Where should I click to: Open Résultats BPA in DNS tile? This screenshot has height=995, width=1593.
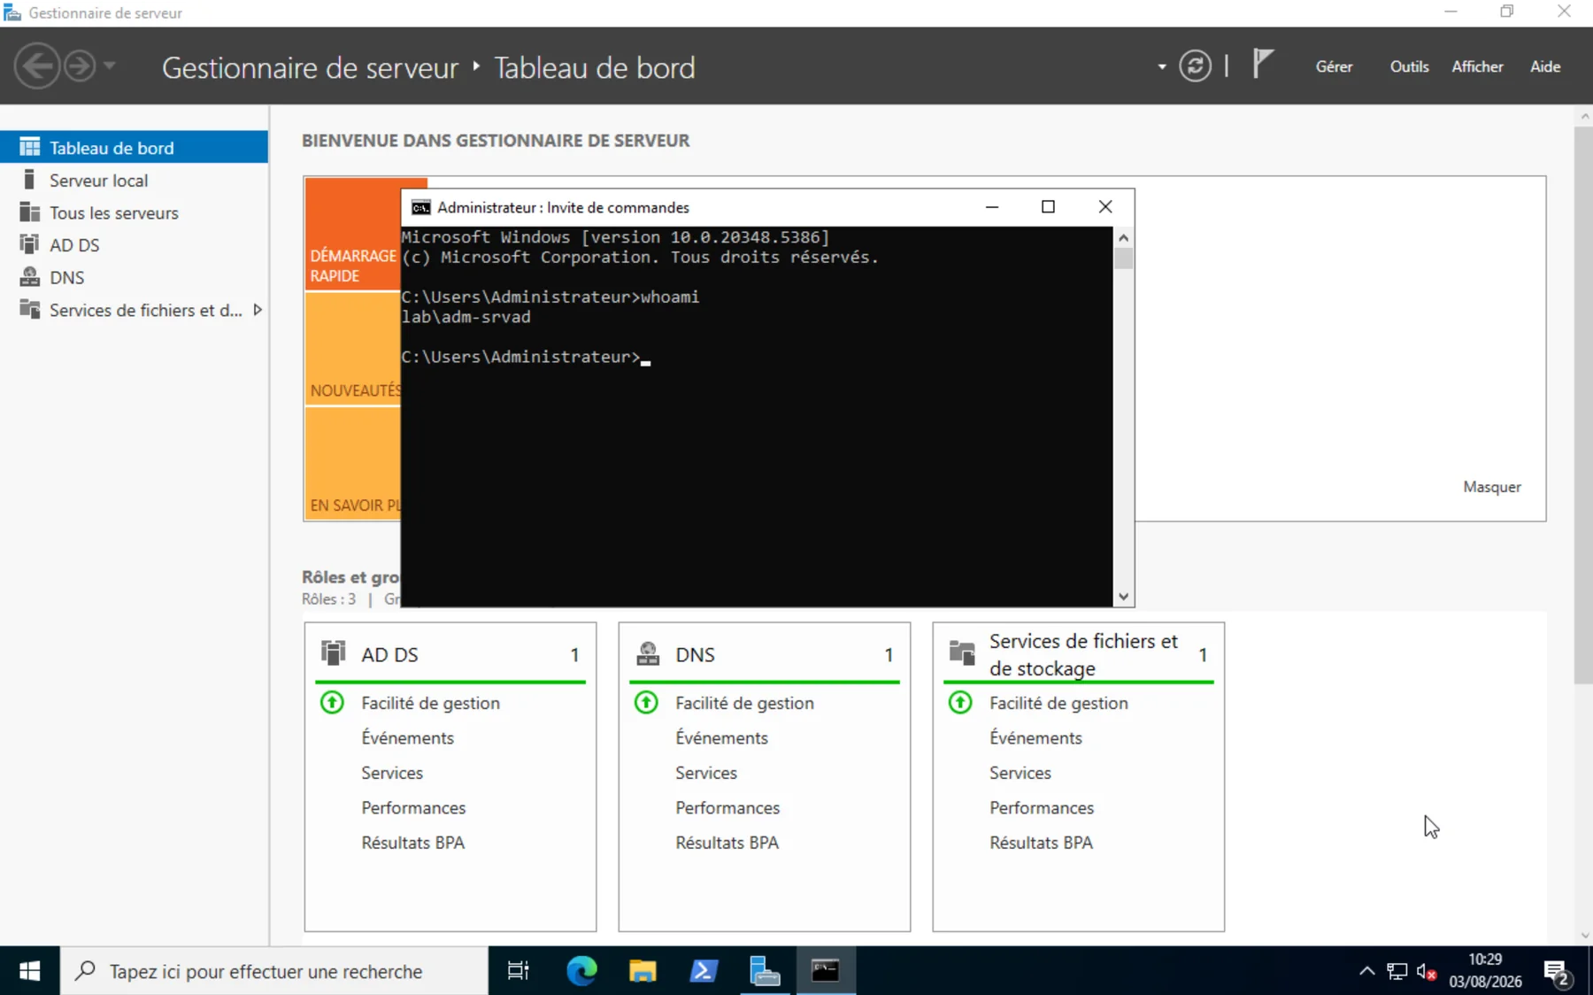(x=727, y=843)
